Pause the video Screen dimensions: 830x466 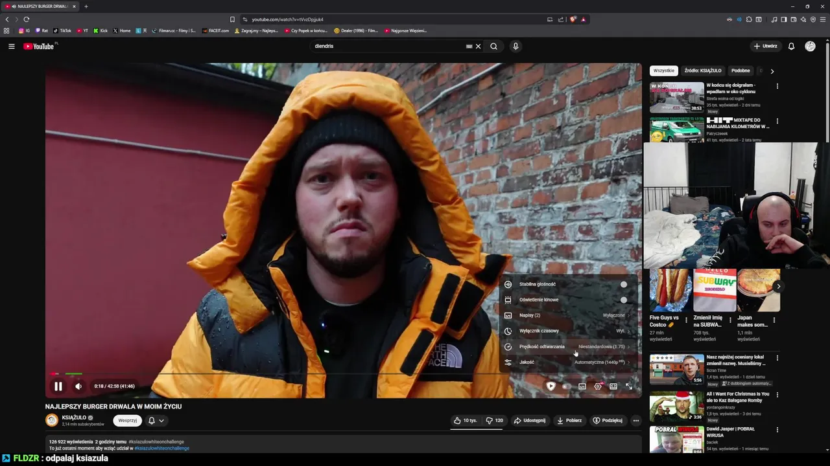[58, 386]
